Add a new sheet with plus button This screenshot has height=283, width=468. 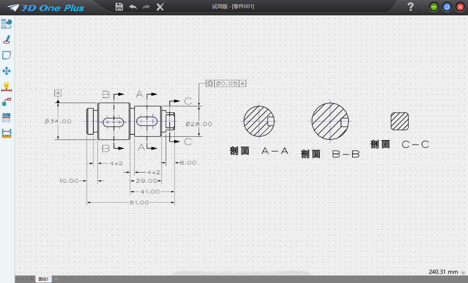[x=56, y=279]
